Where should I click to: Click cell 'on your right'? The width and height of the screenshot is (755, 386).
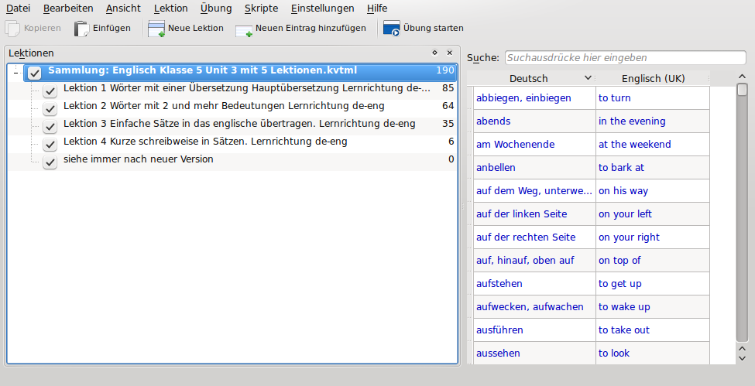[x=653, y=237]
